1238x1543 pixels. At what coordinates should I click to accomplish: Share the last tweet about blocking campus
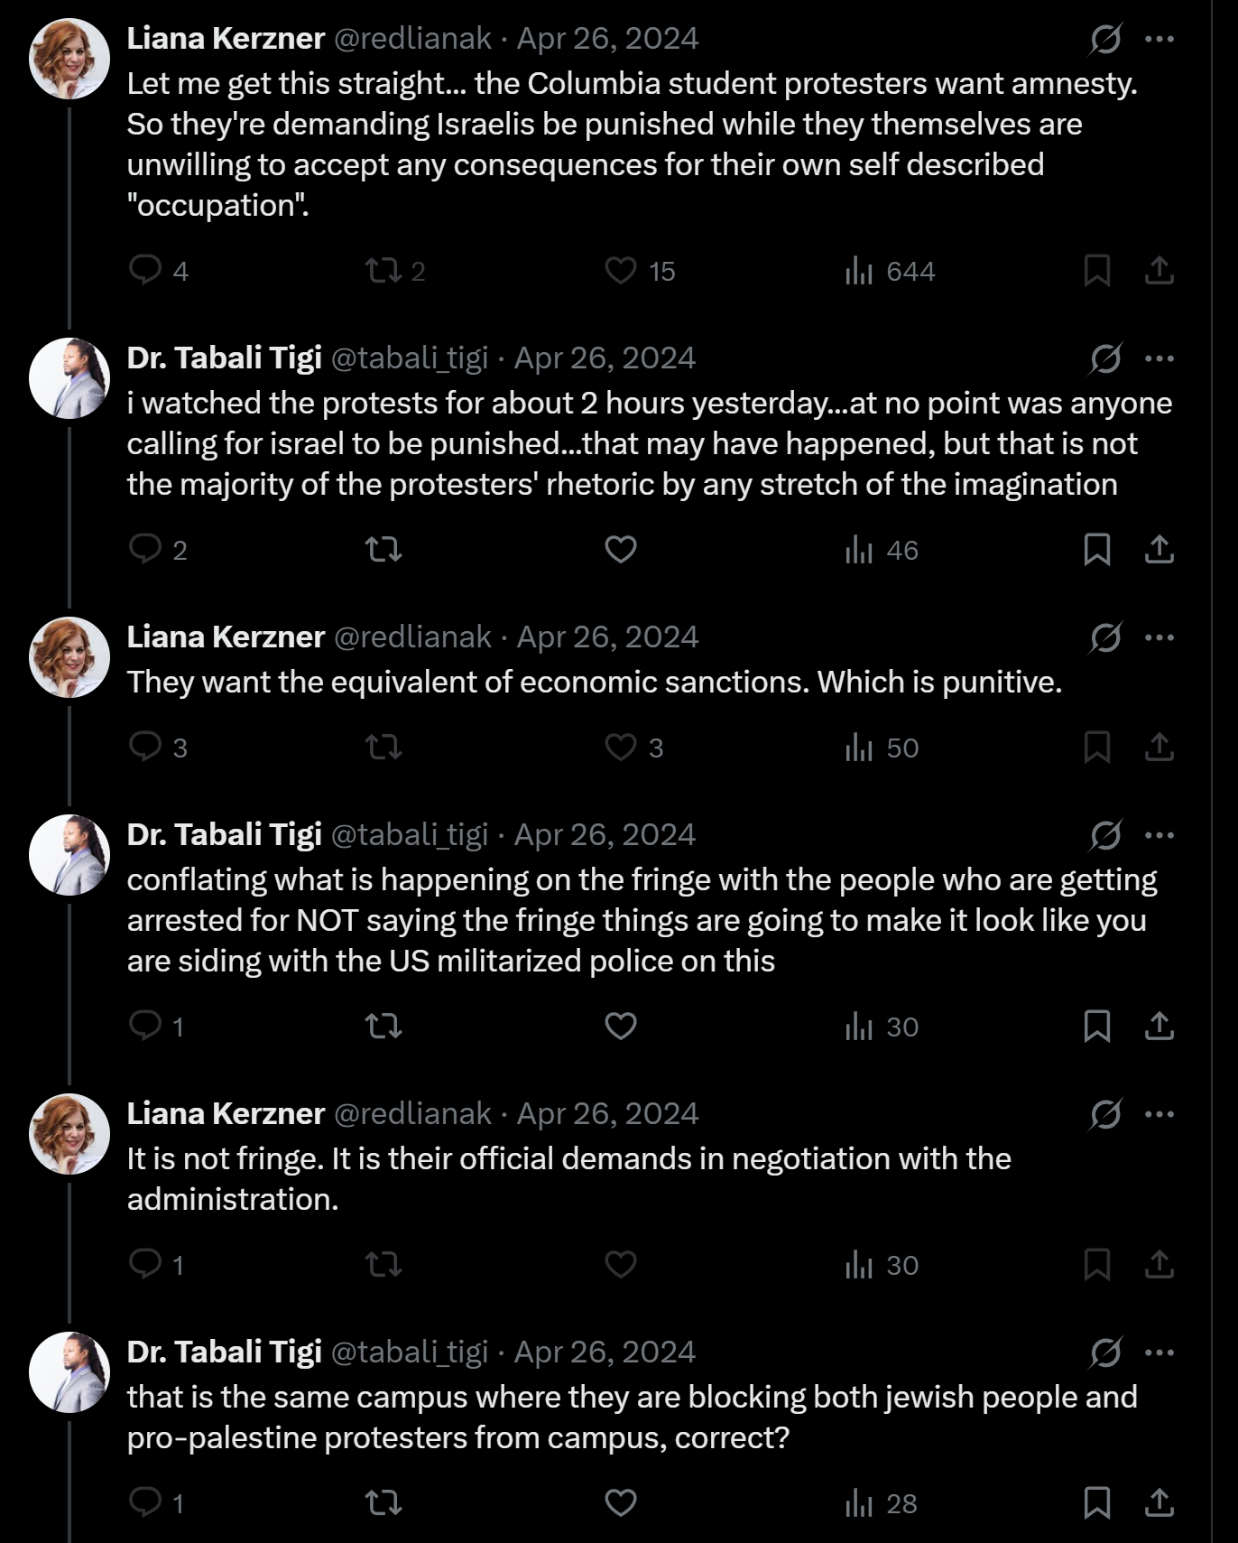pos(1159,1502)
